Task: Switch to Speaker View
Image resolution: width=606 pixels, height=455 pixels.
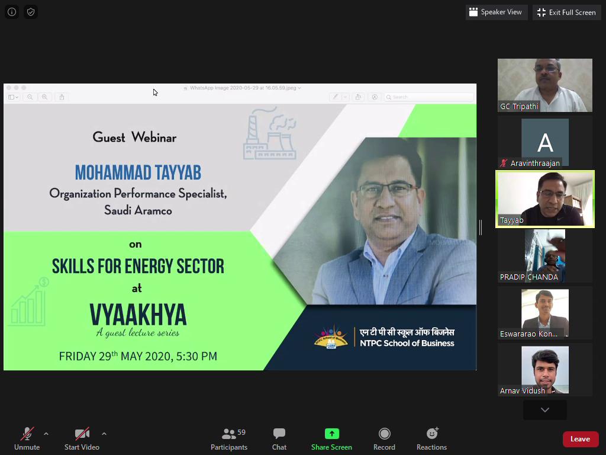Action: point(497,12)
